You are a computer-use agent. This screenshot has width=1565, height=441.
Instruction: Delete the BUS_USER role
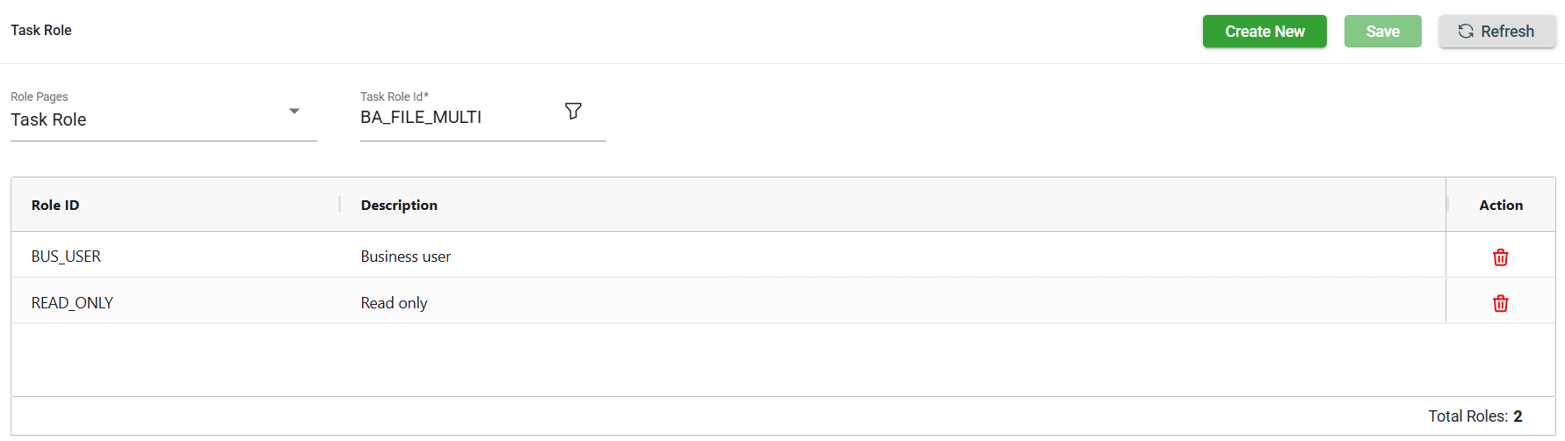point(1500,257)
